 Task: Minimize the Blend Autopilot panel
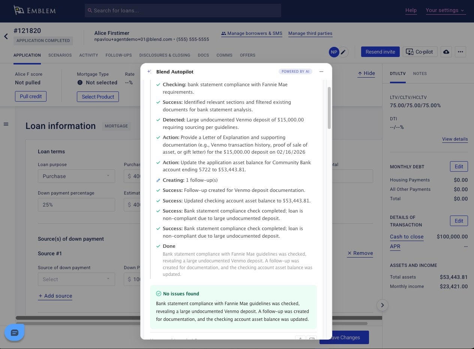pyautogui.click(x=321, y=72)
